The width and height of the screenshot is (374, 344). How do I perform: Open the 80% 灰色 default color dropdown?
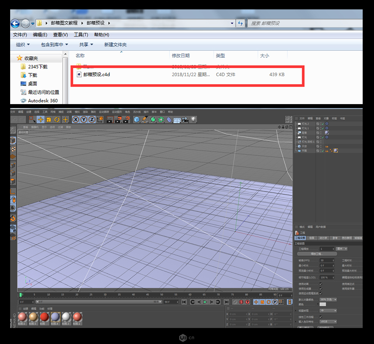[328, 299]
